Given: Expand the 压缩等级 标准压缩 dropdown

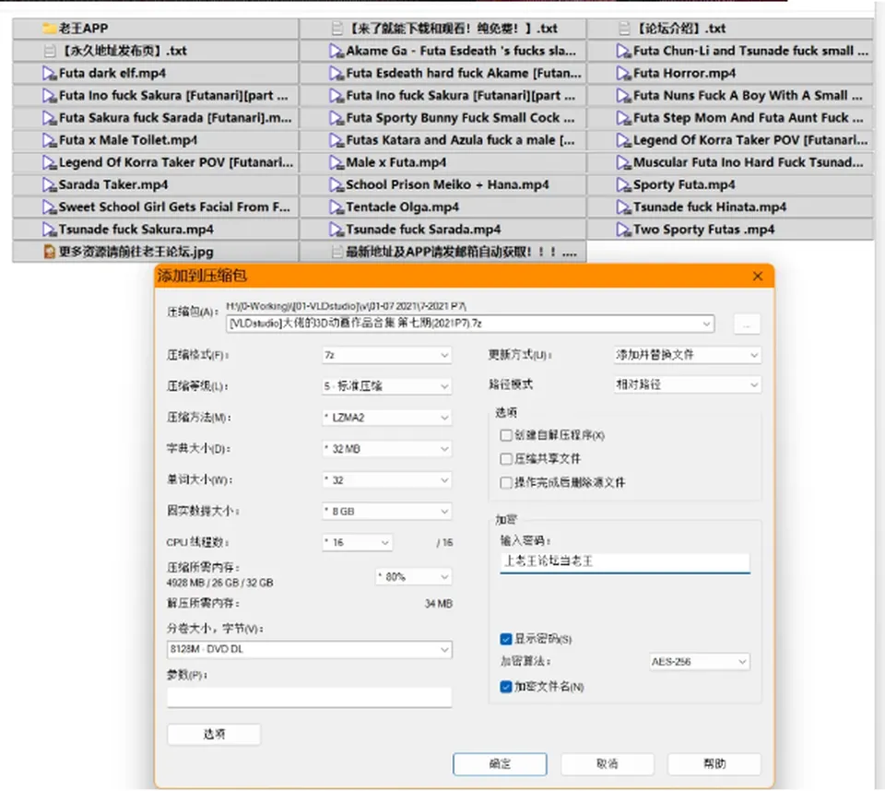Looking at the screenshot, I should coord(387,386).
